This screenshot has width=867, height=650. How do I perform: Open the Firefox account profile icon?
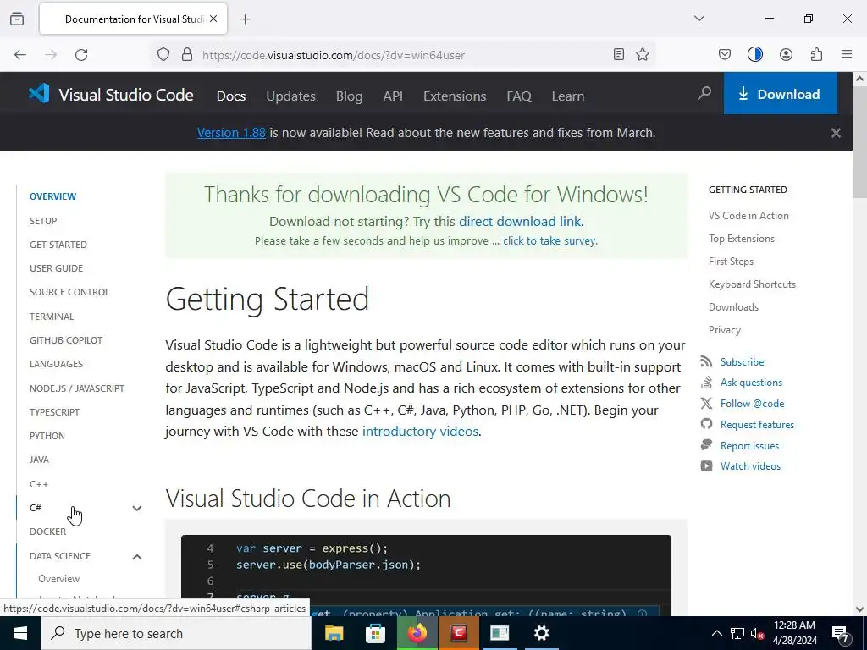pos(786,54)
